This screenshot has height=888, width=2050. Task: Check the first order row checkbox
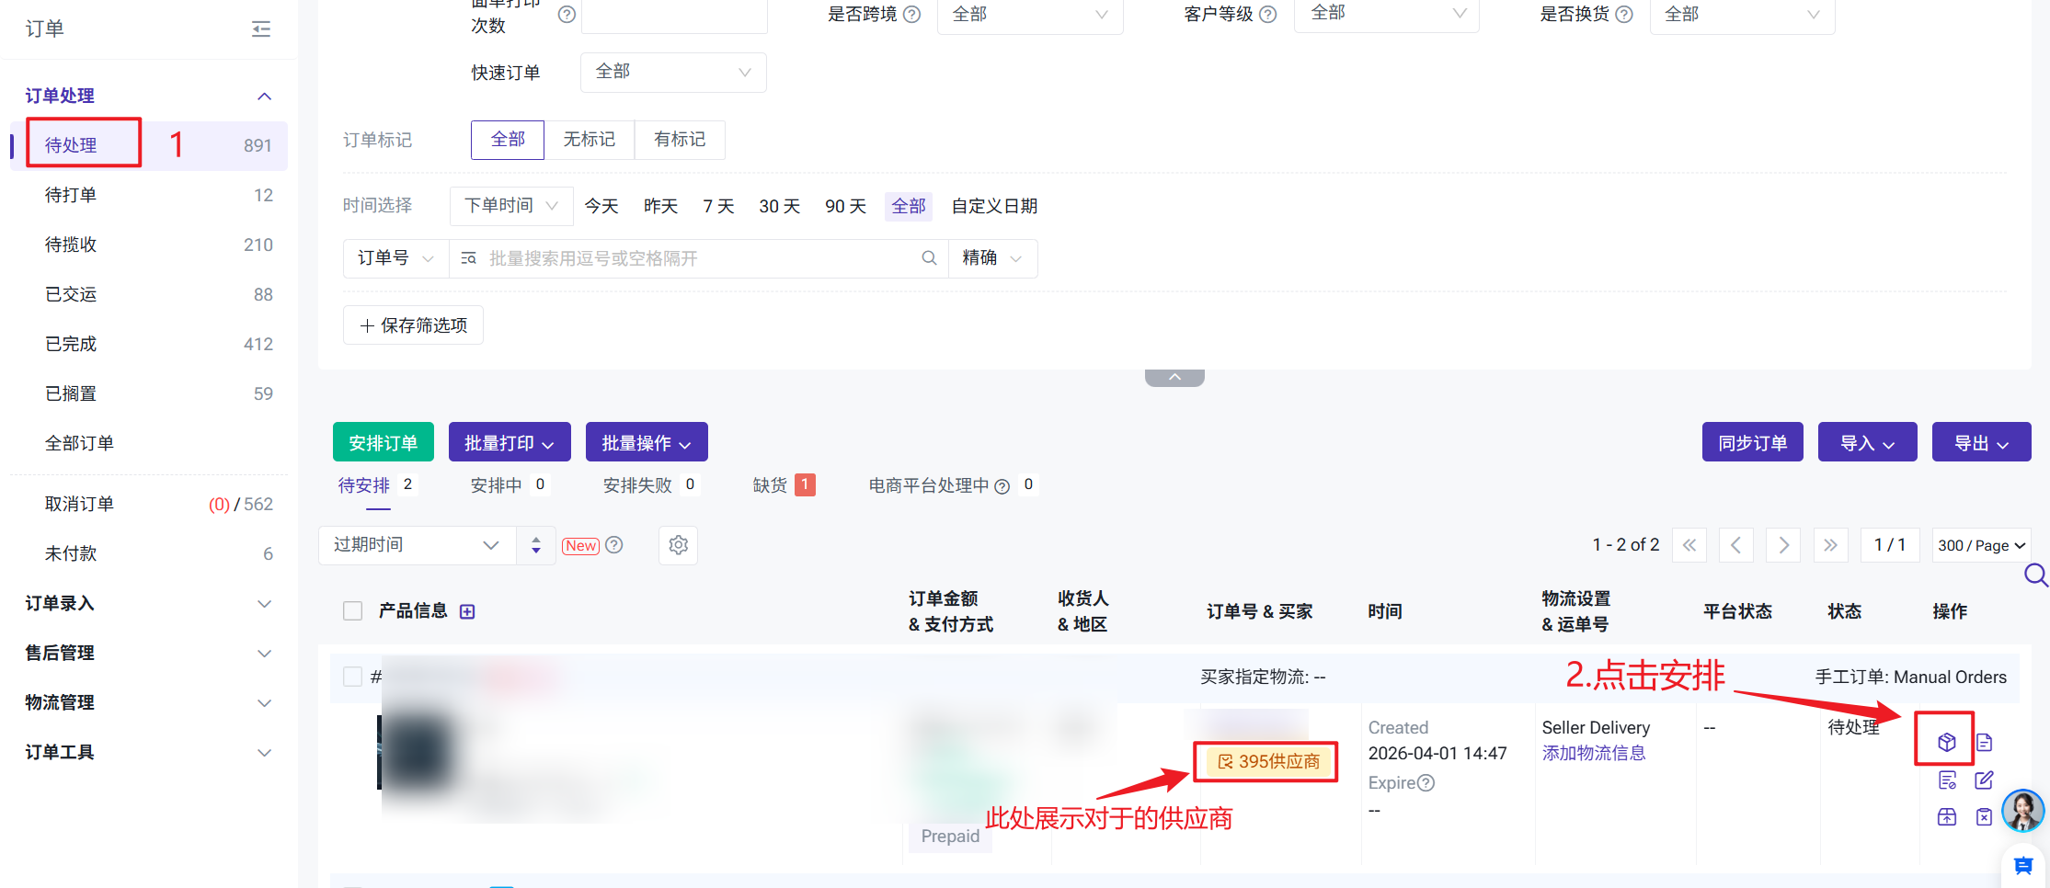coord(352,677)
